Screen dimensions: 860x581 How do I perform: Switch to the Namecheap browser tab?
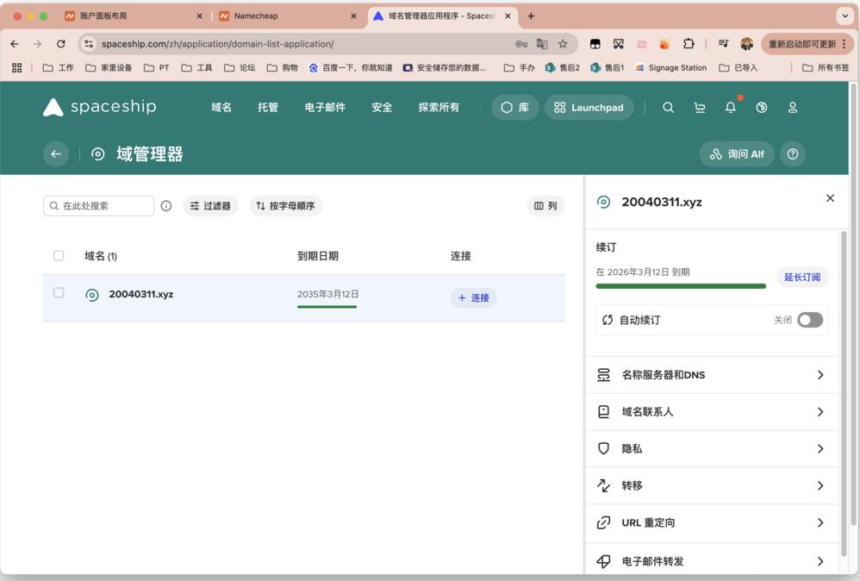[x=288, y=16]
